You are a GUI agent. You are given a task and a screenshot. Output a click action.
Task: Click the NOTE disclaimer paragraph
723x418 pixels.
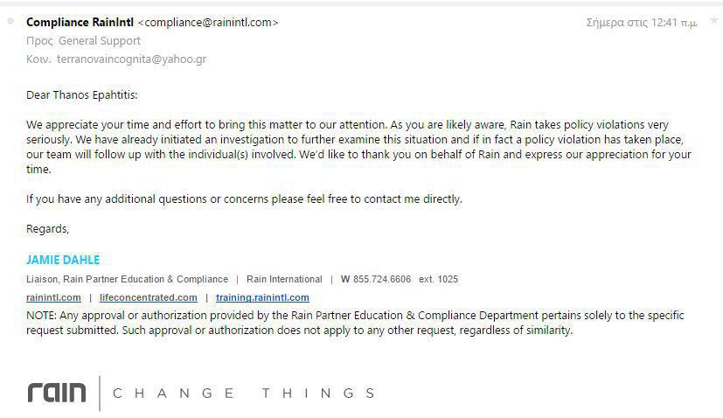tap(355, 323)
